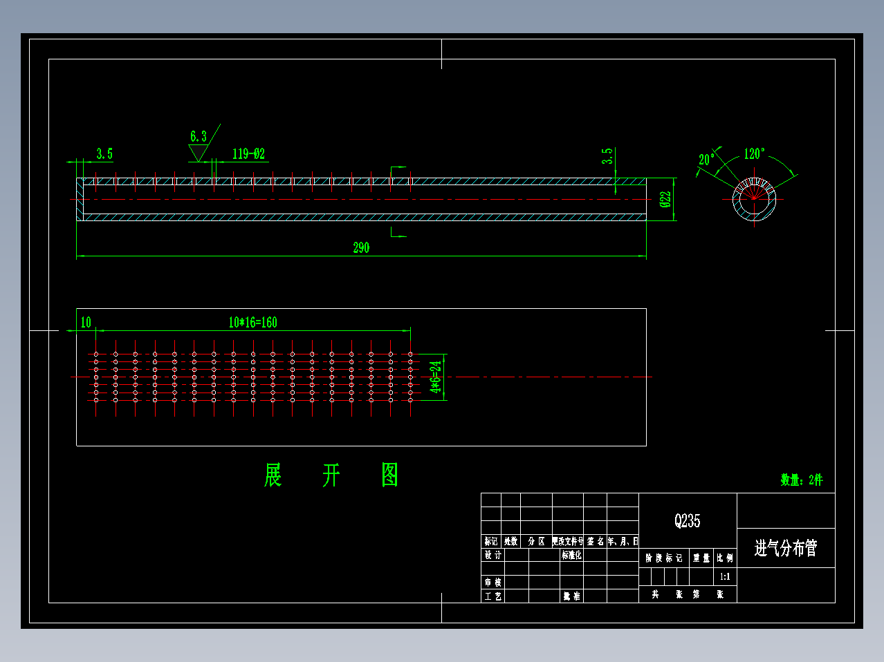Click the '120°' angle dimension

755,153
